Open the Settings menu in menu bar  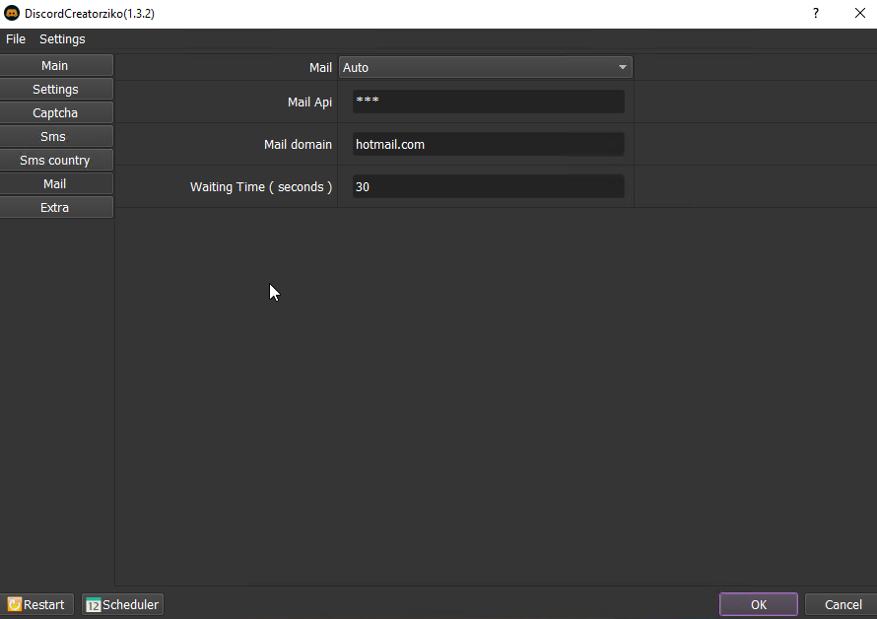[x=62, y=39]
